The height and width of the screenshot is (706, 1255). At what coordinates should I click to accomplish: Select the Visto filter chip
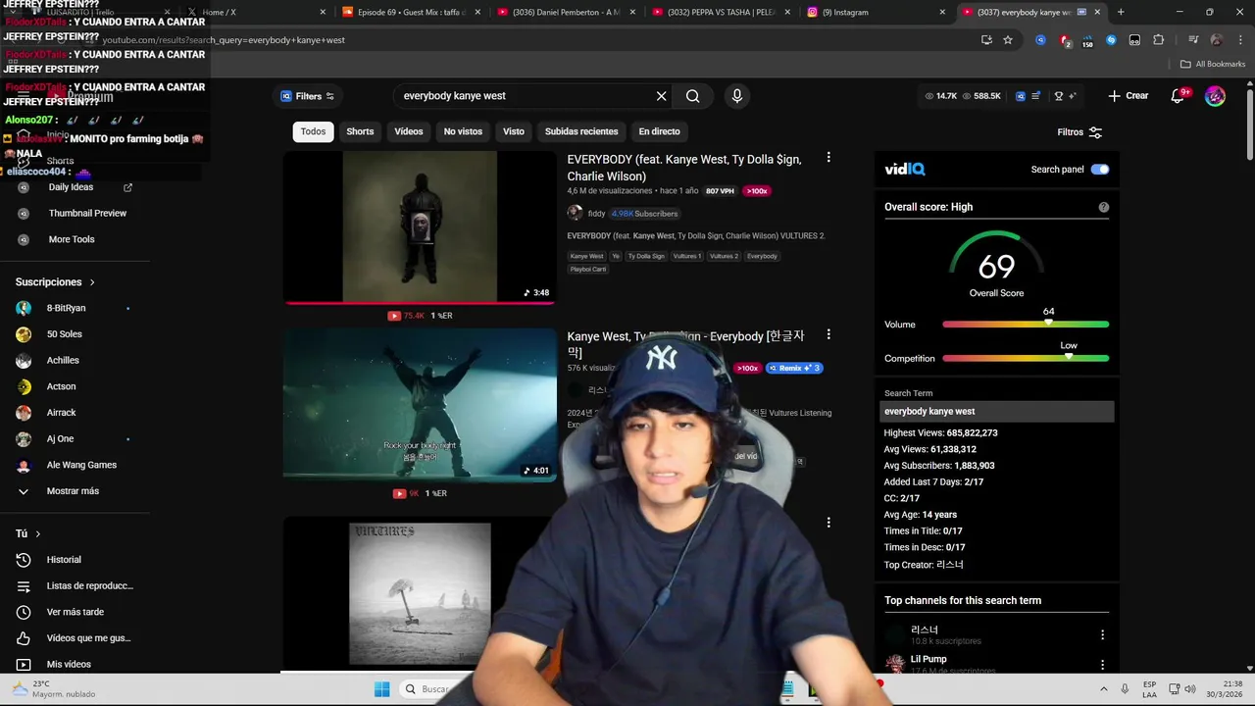[514, 131]
